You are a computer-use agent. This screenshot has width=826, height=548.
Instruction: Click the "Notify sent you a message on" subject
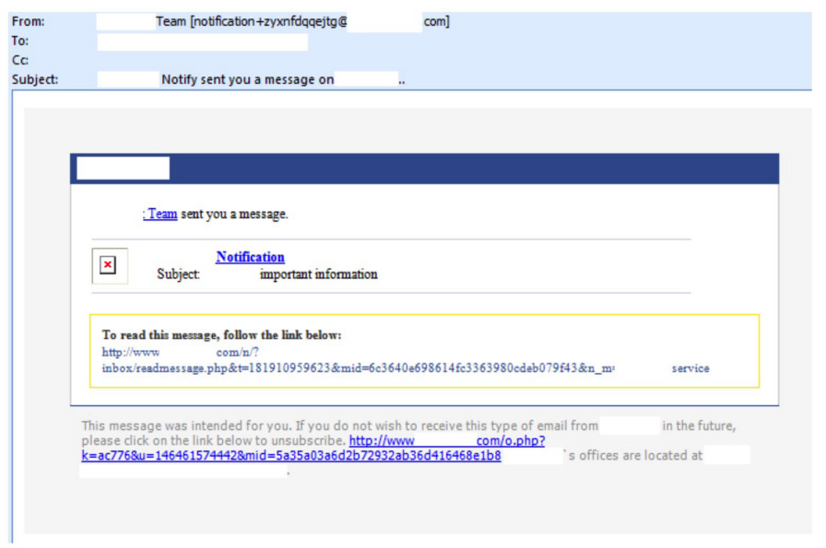point(247,80)
